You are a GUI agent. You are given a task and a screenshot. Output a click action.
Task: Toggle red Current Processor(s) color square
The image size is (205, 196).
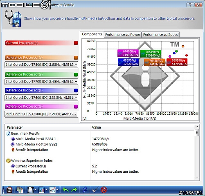pos(76,43)
